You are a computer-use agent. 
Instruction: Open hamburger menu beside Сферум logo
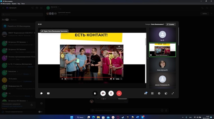point(3,8)
